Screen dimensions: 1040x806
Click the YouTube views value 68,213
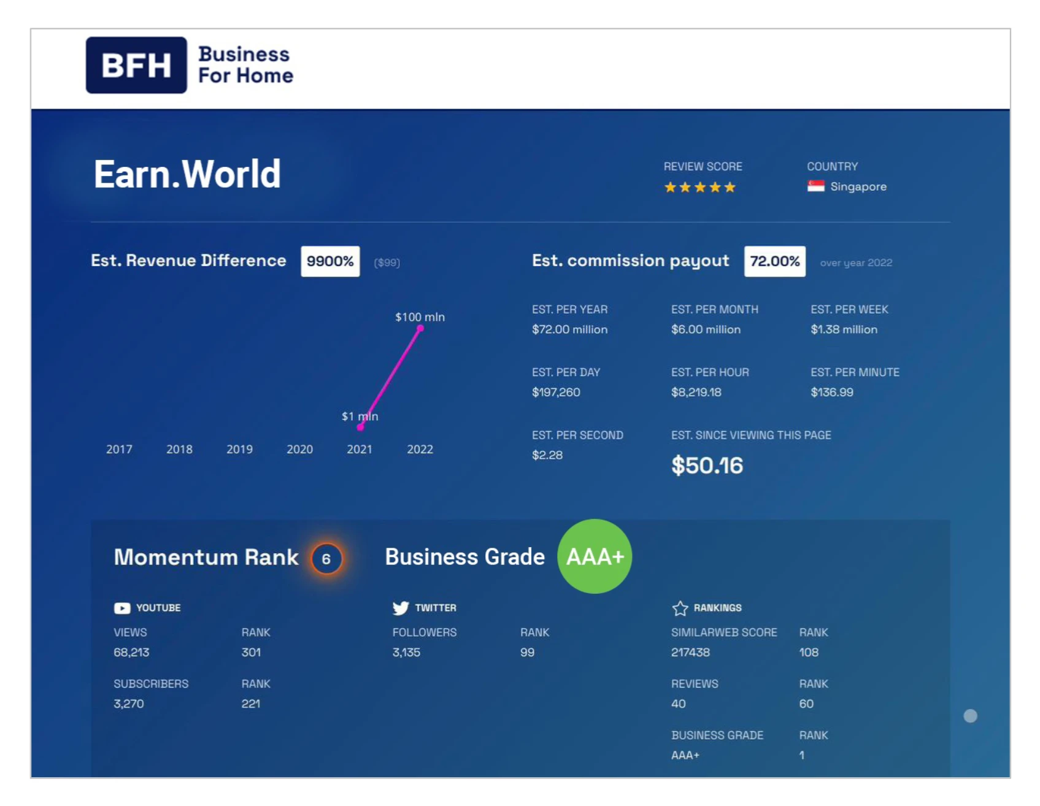(x=131, y=652)
